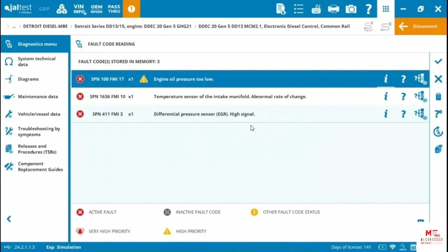Open Troubleshooting by symptoms
This screenshot has height=252, width=448.
(35, 132)
